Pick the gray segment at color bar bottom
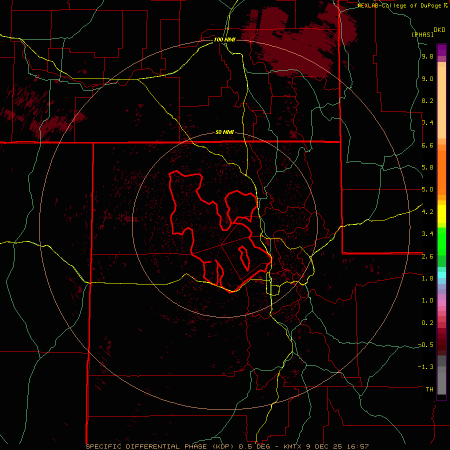 (441, 383)
